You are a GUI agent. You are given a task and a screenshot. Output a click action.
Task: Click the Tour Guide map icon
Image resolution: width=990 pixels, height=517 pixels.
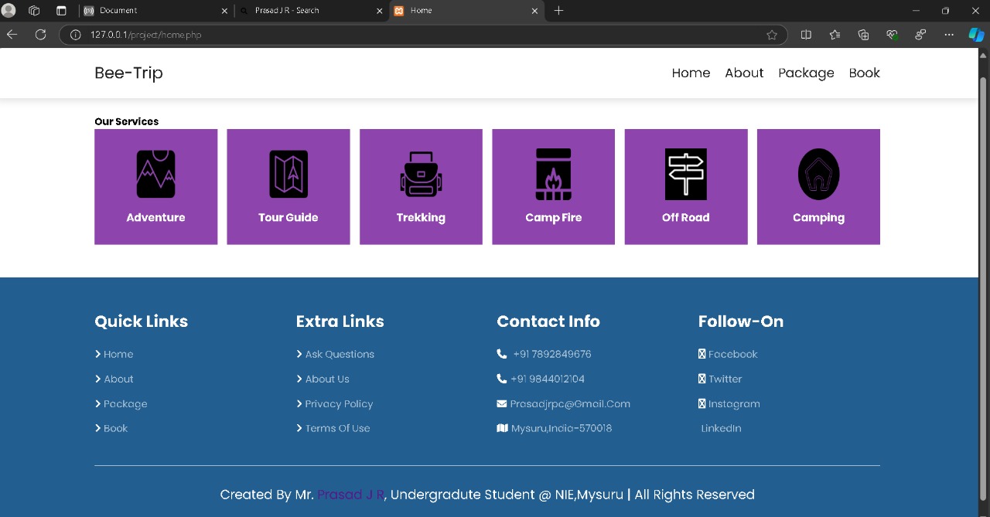288,174
